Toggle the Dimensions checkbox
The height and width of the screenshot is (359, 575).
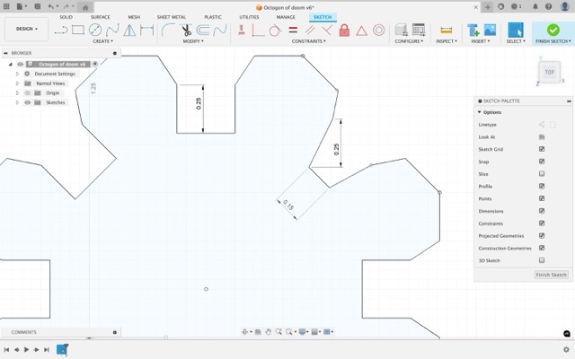542,211
